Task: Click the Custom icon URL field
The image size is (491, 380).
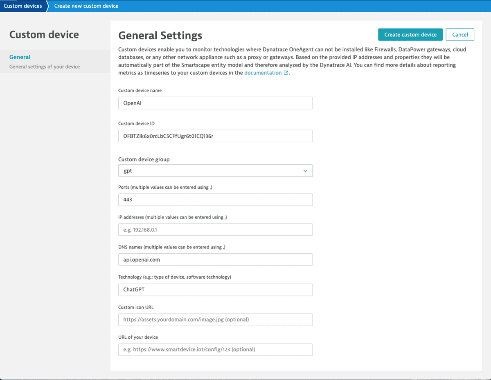Action: click(x=216, y=320)
